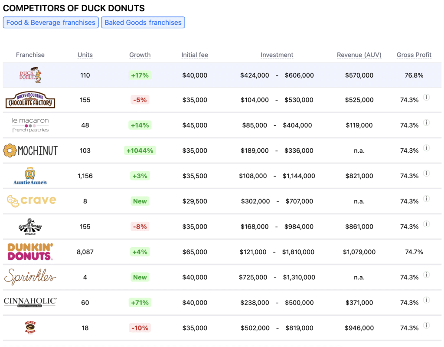Open the Cinnaholic logo
444x347 pixels.
coord(30,302)
